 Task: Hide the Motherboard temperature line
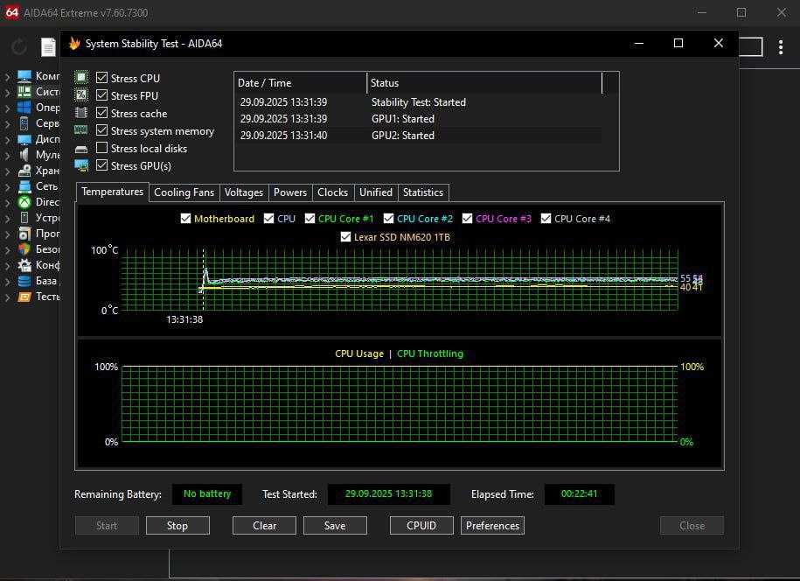pyautogui.click(x=185, y=219)
